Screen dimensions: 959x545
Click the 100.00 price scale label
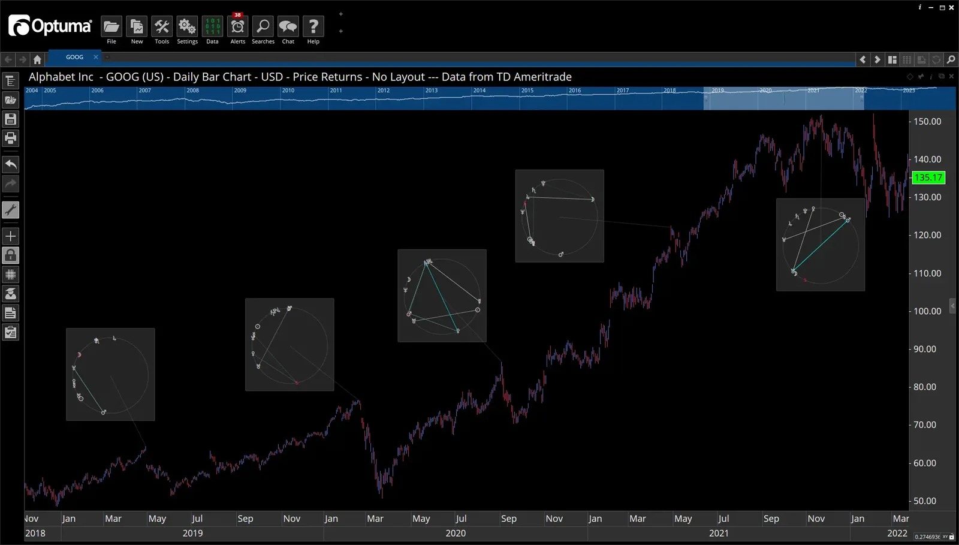[x=927, y=311]
